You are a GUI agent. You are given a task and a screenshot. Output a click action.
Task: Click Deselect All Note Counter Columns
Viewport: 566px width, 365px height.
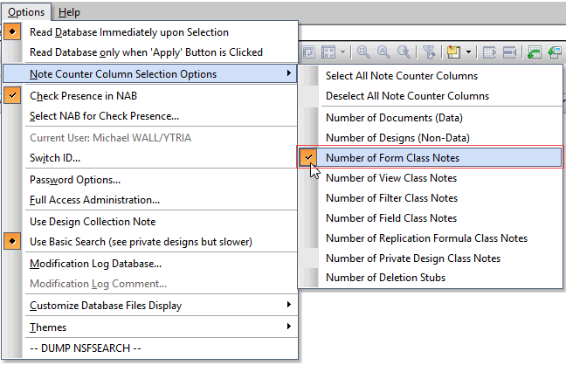407,96
